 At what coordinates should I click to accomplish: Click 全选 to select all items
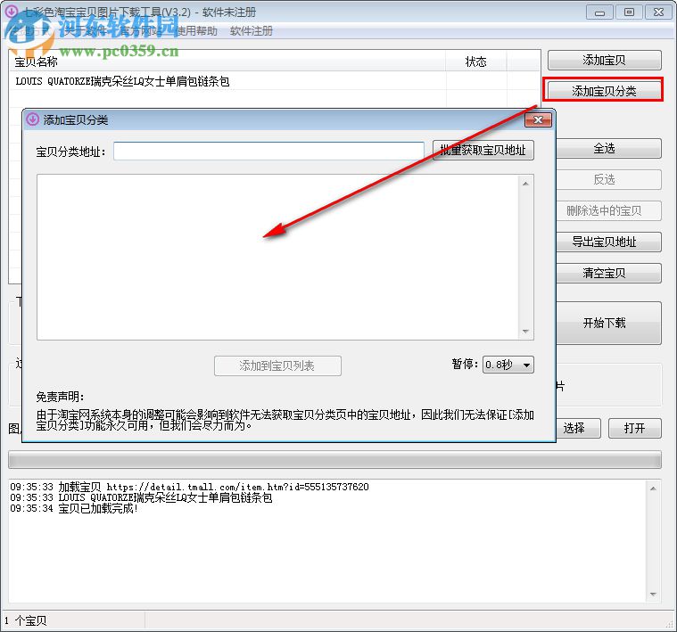(608, 148)
